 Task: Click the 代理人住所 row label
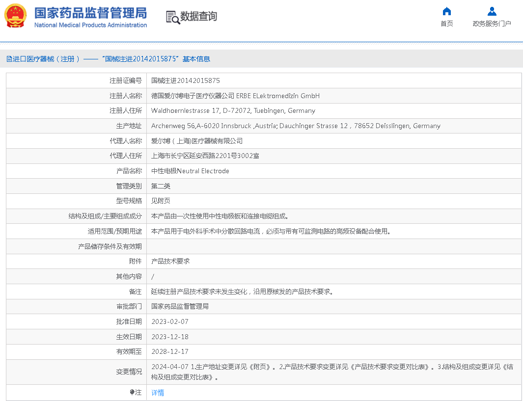[126, 156]
